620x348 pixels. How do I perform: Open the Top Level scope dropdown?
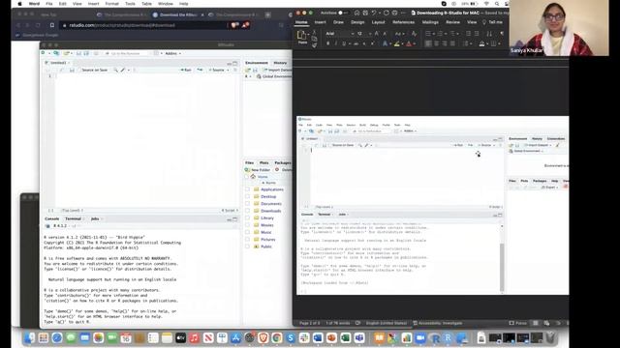click(x=72, y=211)
